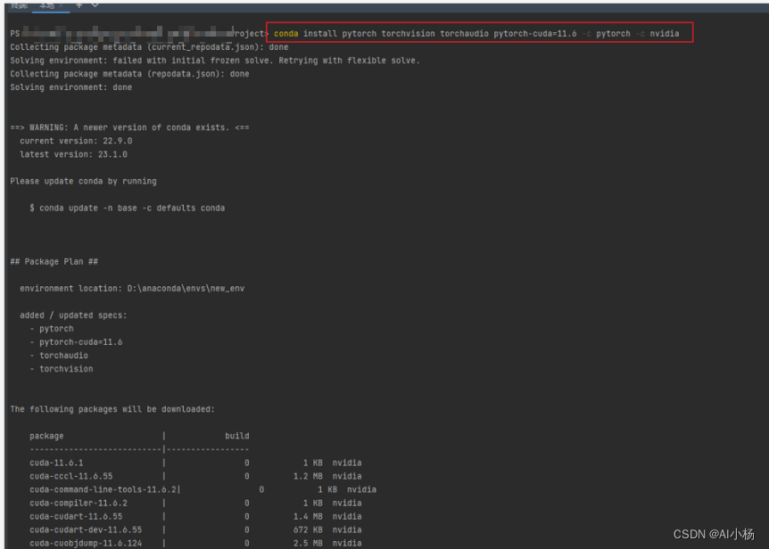Click the "Solving environment: done" line
This screenshot has height=549, width=769.
(71, 87)
